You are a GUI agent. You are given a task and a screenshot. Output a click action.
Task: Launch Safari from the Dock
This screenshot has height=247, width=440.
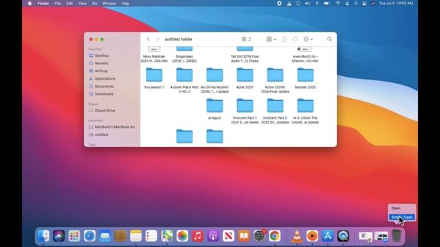90,236
